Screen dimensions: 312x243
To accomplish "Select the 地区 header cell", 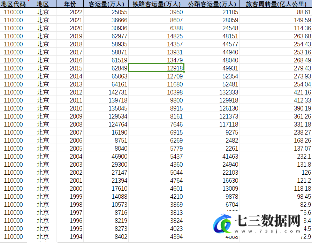I will pyautogui.click(x=43, y=3).
